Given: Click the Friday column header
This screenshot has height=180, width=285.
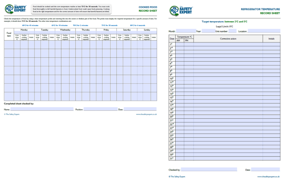Looking at the screenshot, I should pos(106,30).
